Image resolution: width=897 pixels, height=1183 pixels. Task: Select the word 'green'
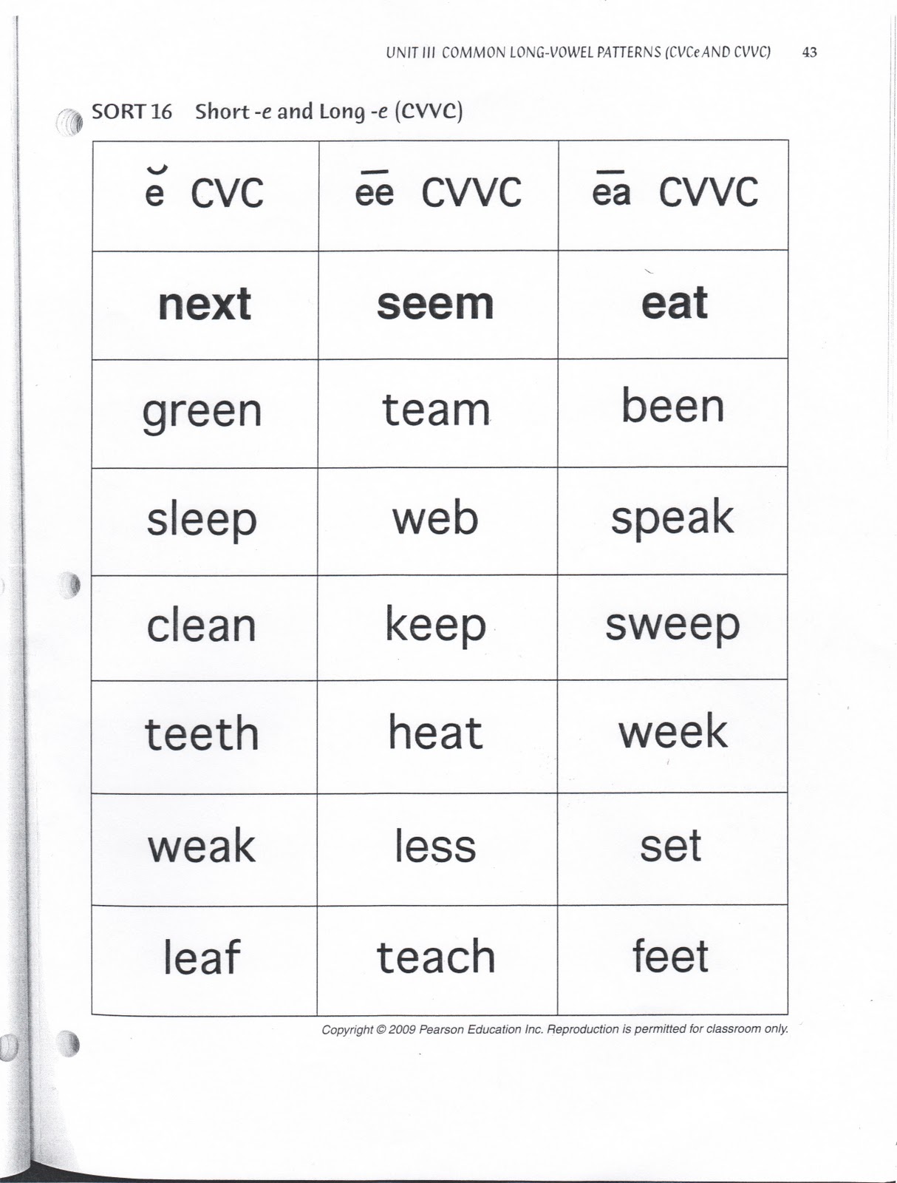click(202, 413)
